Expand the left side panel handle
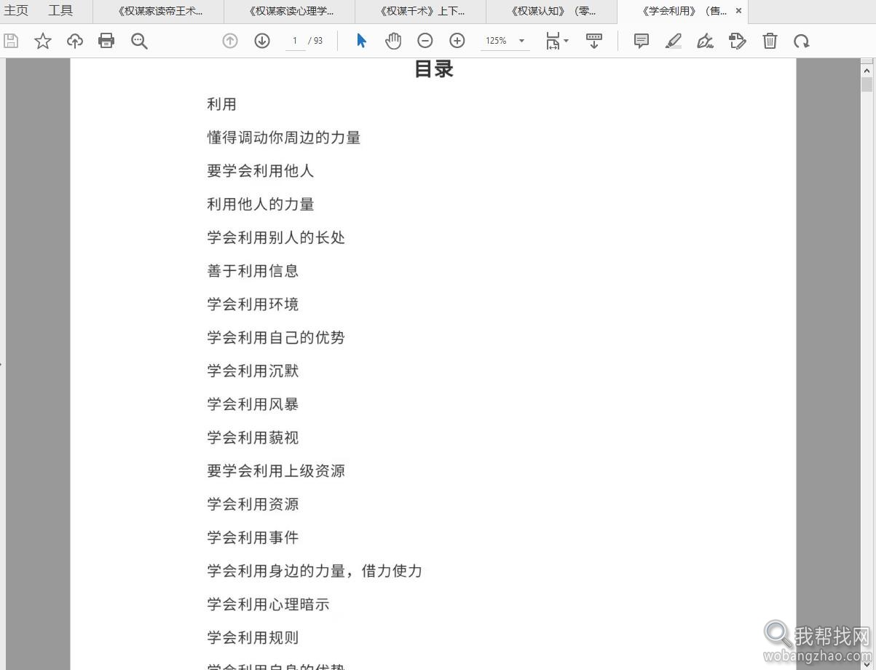876x670 pixels. coord(1,363)
